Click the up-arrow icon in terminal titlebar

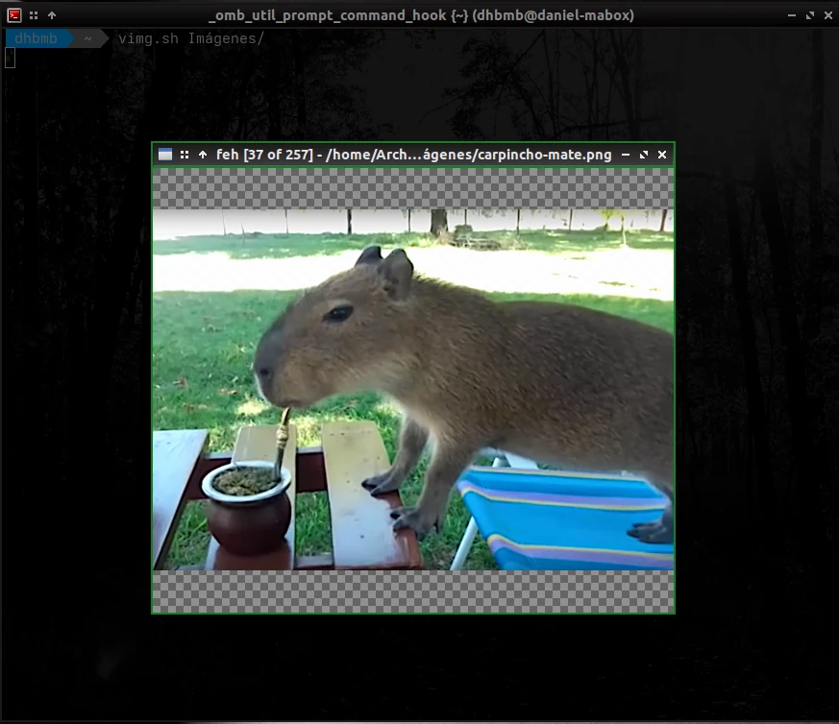52,15
